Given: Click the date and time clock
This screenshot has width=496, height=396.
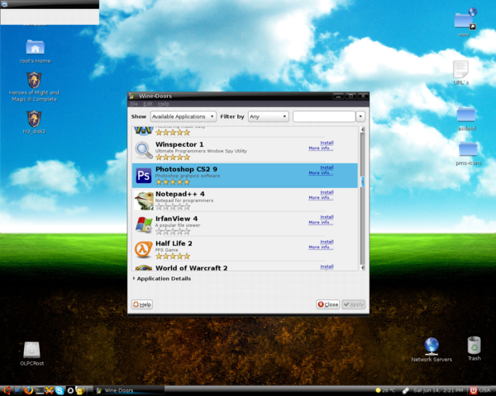Looking at the screenshot, I should point(438,390).
